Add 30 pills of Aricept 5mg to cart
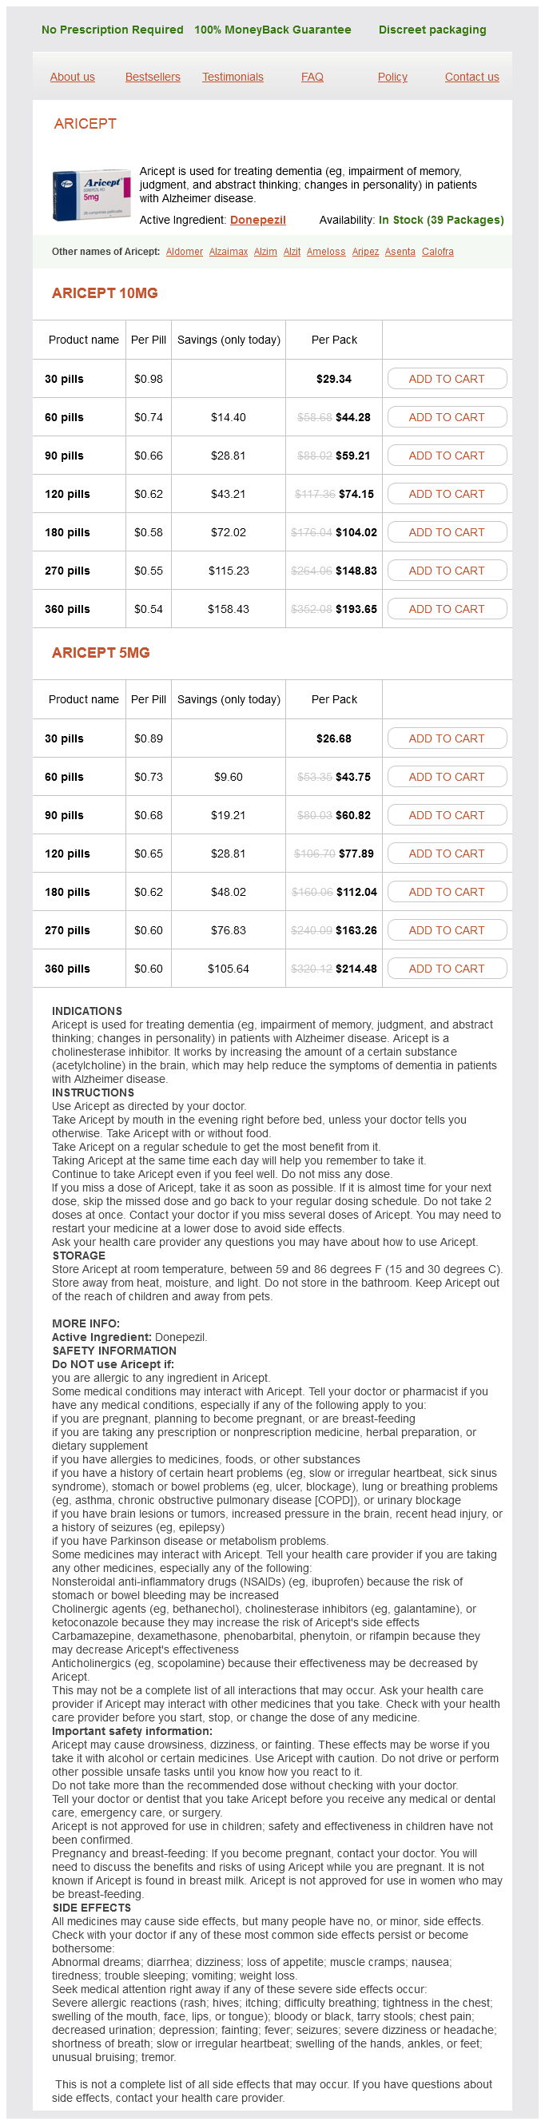 [446, 738]
